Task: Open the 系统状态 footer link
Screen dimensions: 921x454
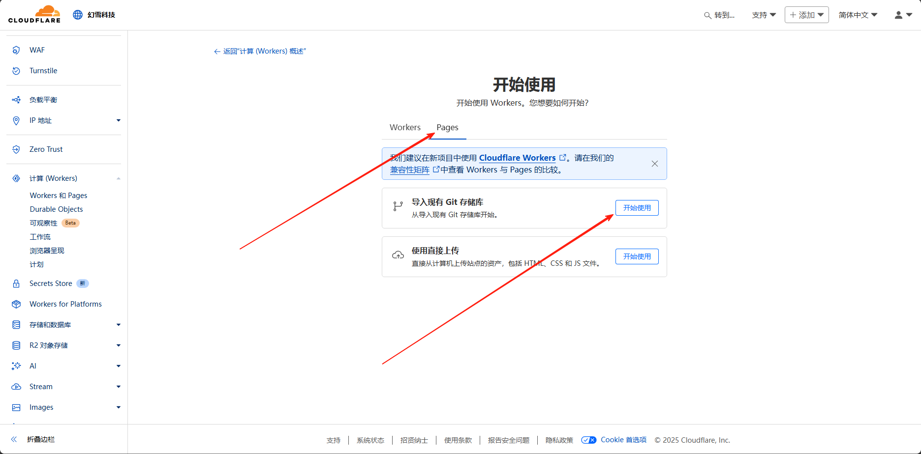Action: coord(370,440)
